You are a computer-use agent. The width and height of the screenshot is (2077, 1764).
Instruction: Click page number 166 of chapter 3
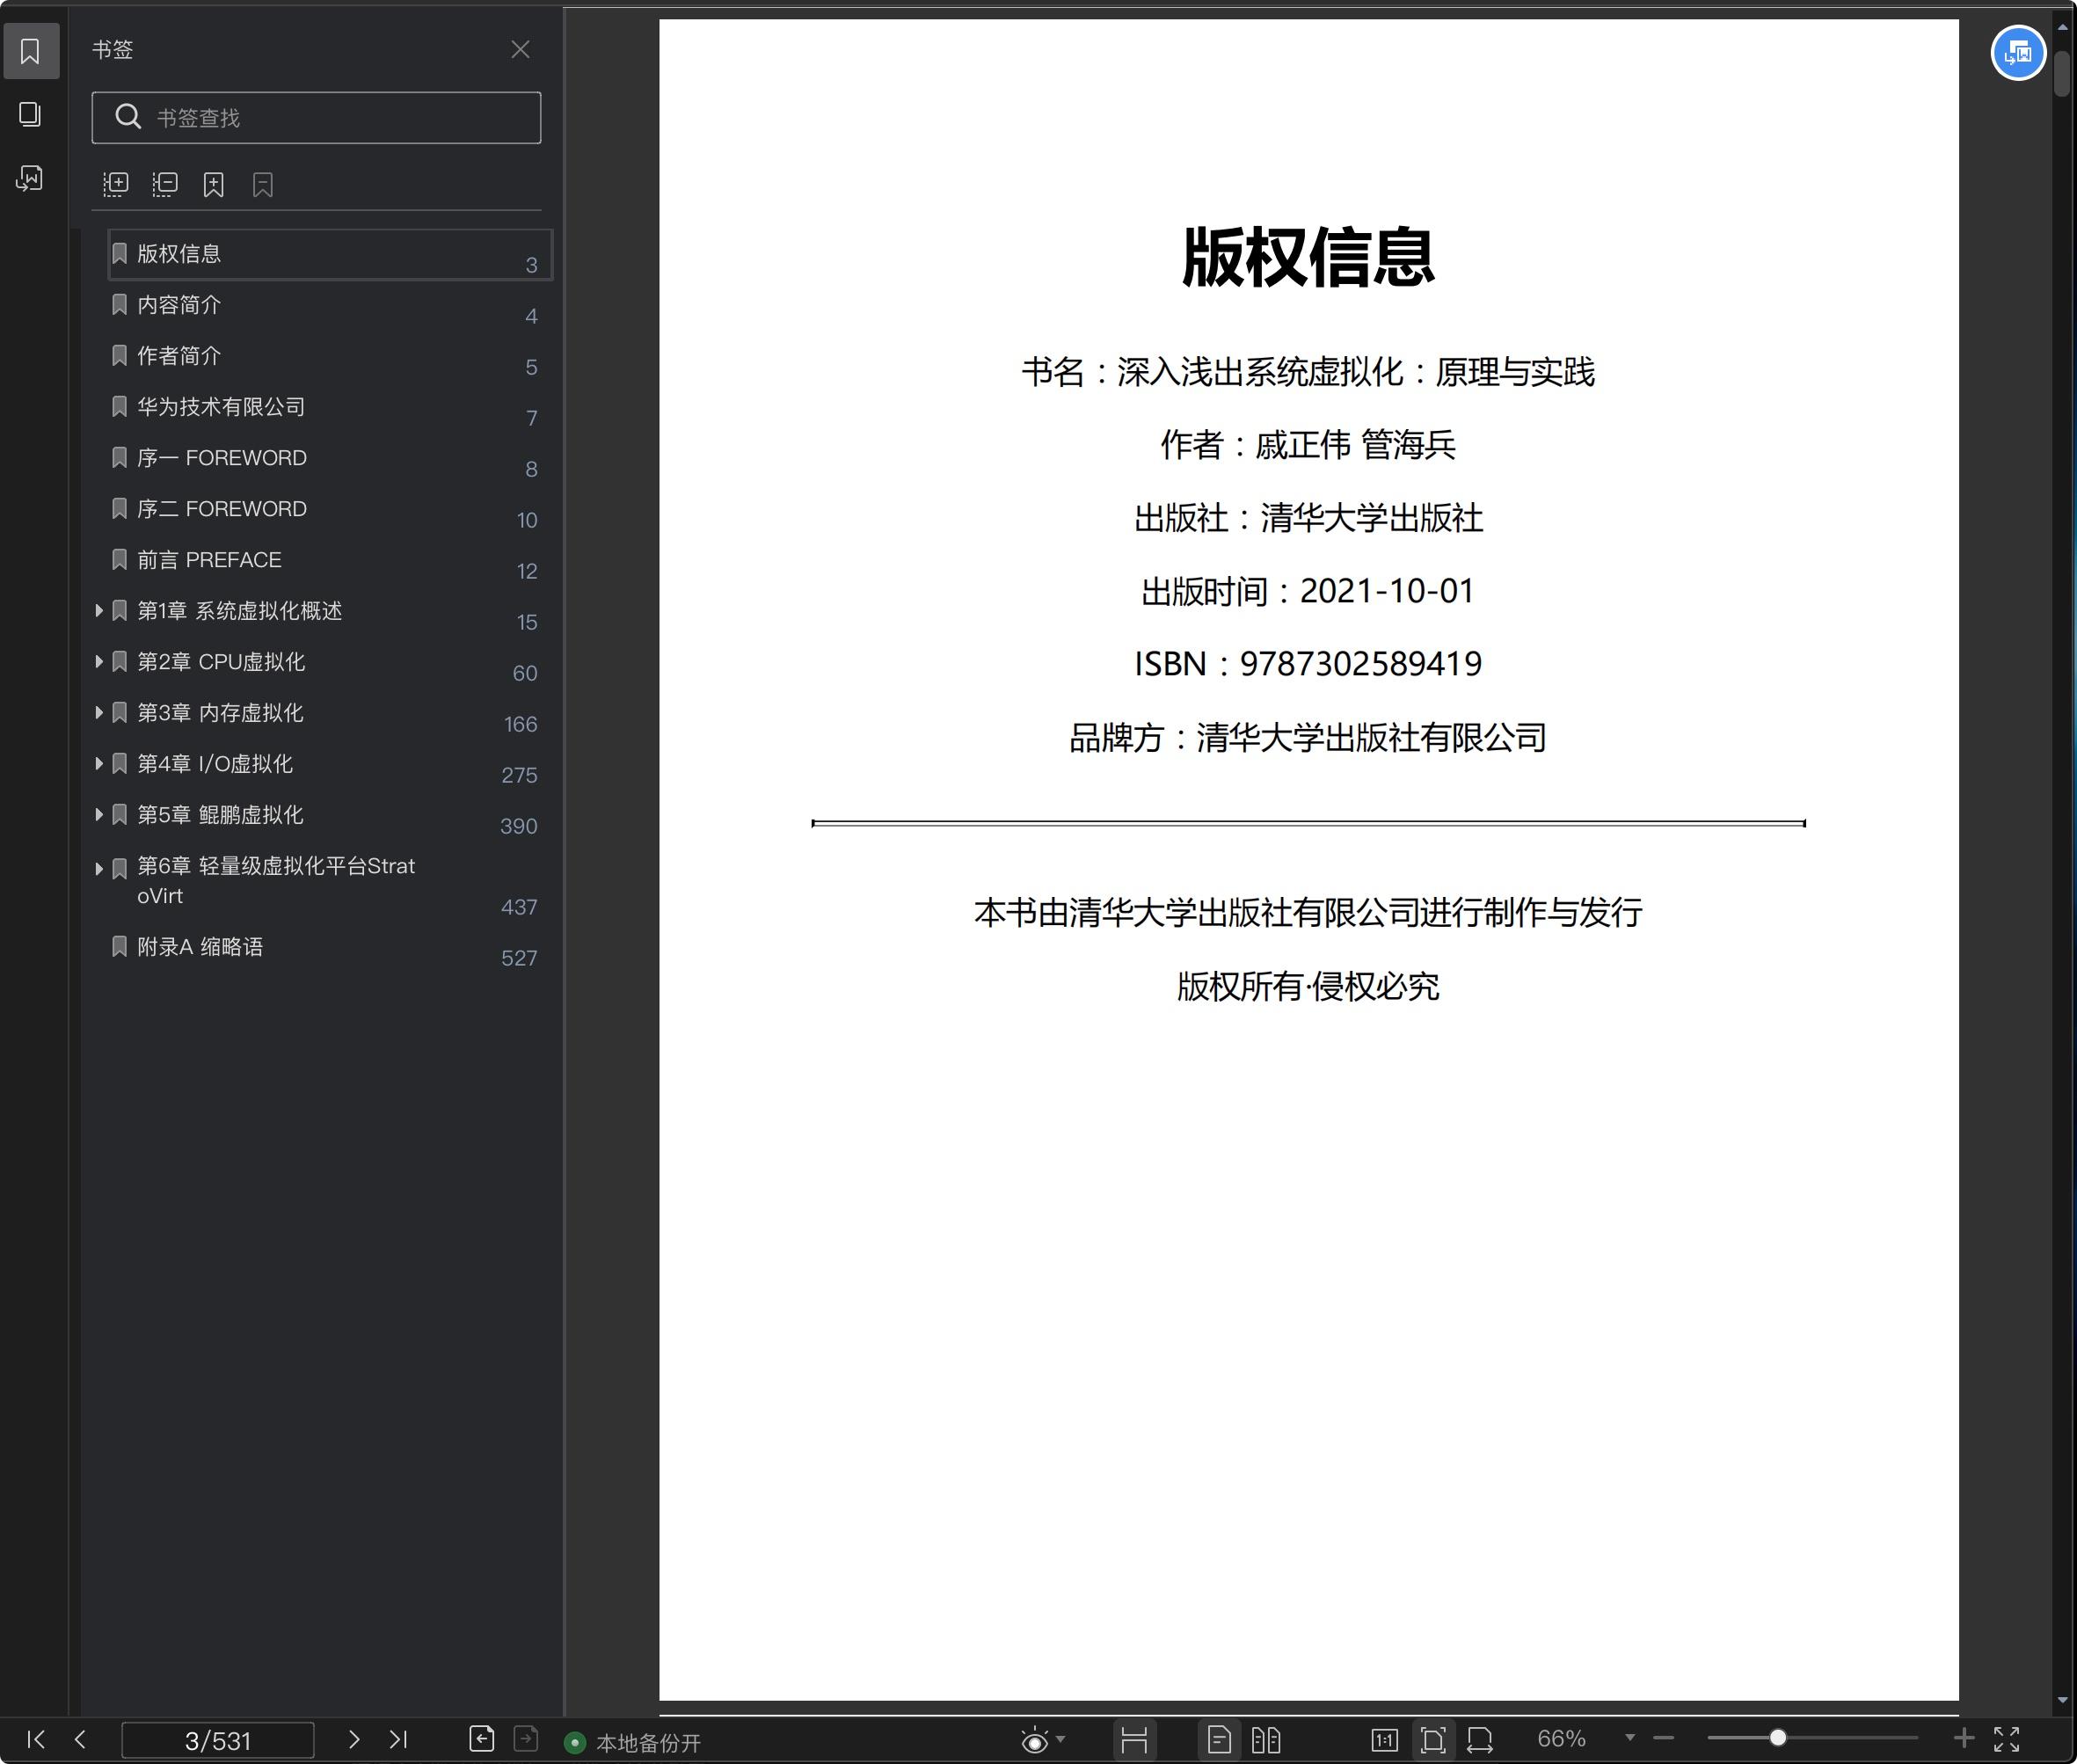tap(520, 724)
